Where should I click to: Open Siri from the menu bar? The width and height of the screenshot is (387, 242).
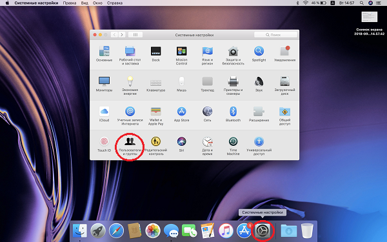pos(370,3)
